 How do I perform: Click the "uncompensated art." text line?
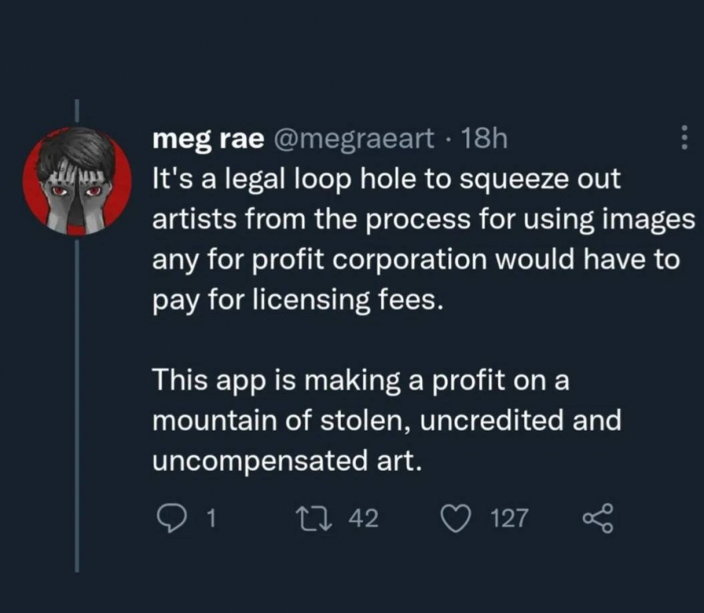pos(286,459)
